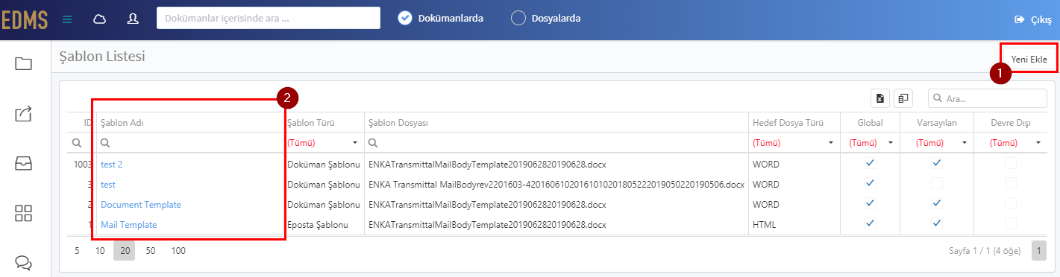The image size is (1060, 277).
Task: Export list with the Excel icon
Action: pos(880,98)
